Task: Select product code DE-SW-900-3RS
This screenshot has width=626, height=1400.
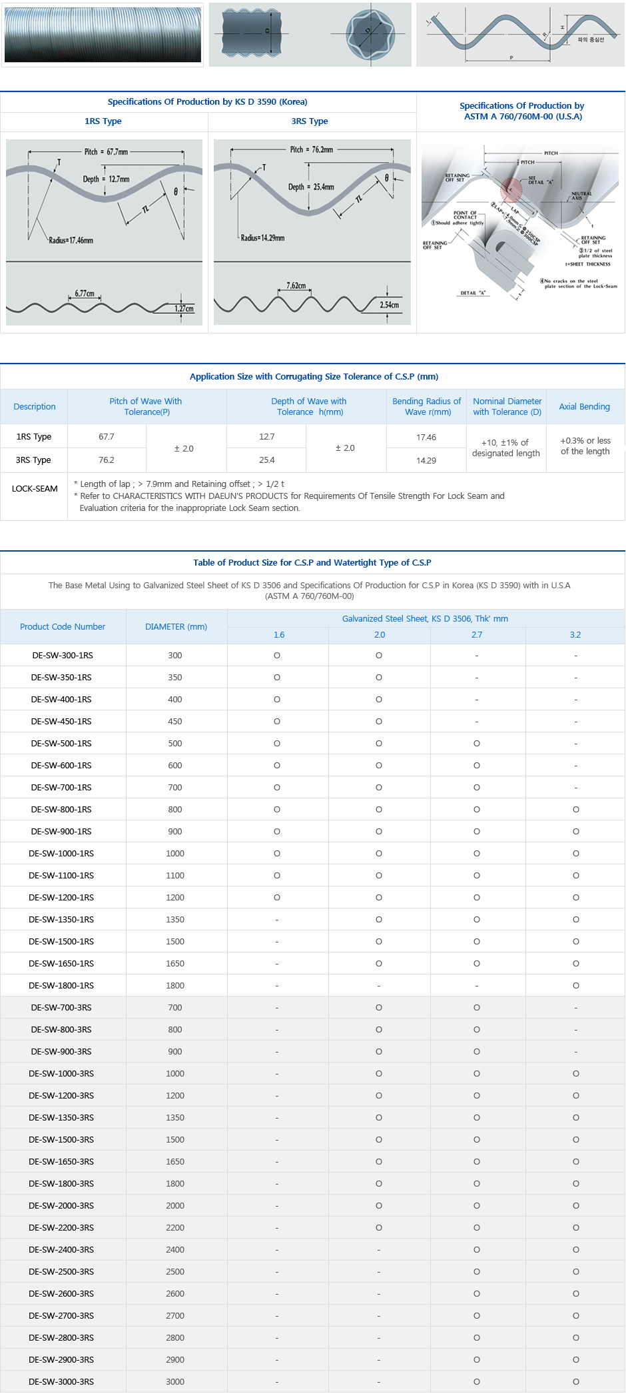Action: pyautogui.click(x=61, y=1052)
